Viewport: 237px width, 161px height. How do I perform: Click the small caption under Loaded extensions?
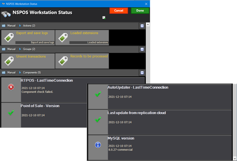tap(98, 43)
